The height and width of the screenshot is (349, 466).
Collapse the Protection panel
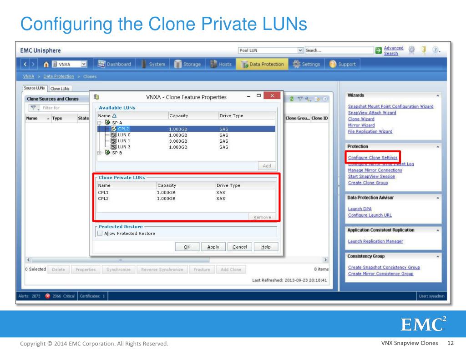438,147
